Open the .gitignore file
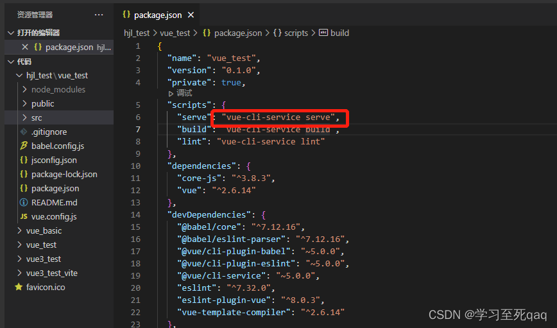 (x=49, y=132)
